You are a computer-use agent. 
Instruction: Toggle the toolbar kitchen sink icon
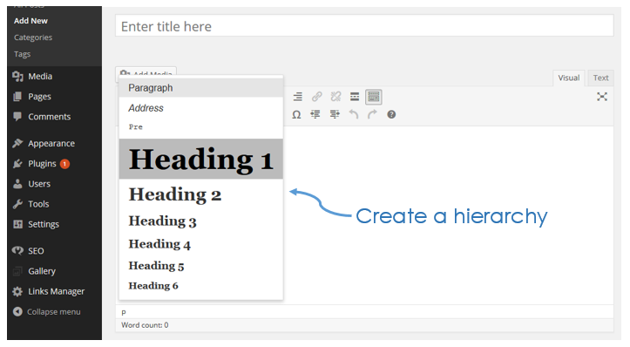point(373,97)
